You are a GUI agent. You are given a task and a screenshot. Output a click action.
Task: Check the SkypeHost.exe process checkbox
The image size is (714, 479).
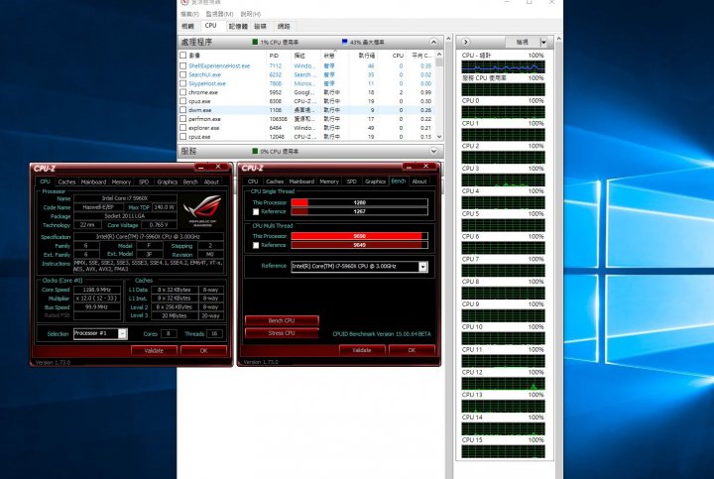[183, 83]
